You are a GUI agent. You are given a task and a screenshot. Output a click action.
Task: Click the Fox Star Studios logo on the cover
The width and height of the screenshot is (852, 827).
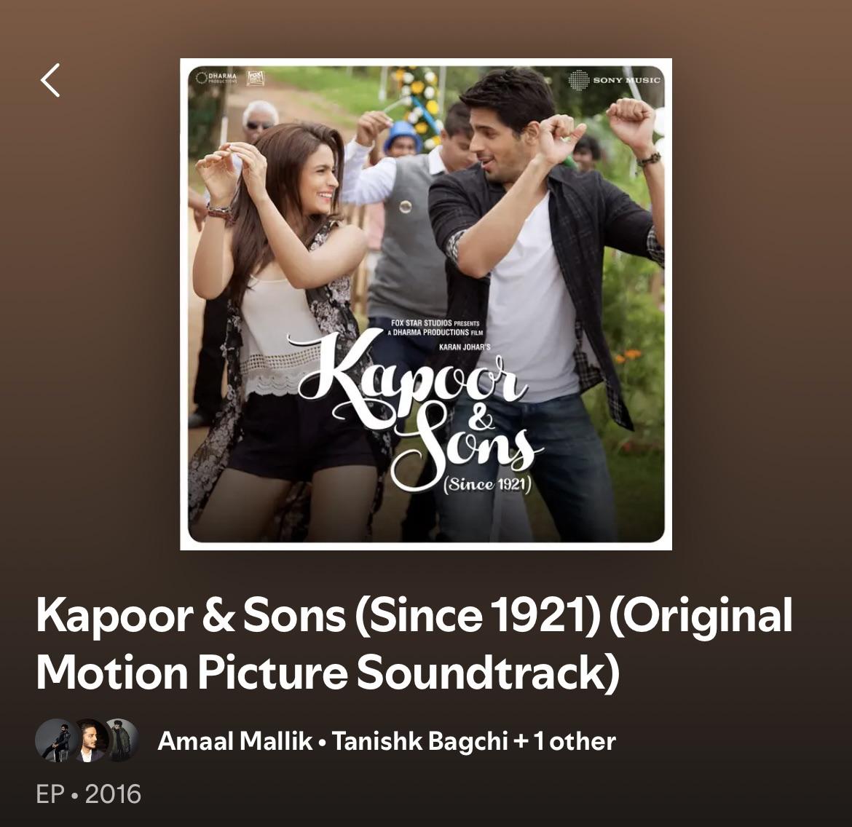click(x=255, y=78)
